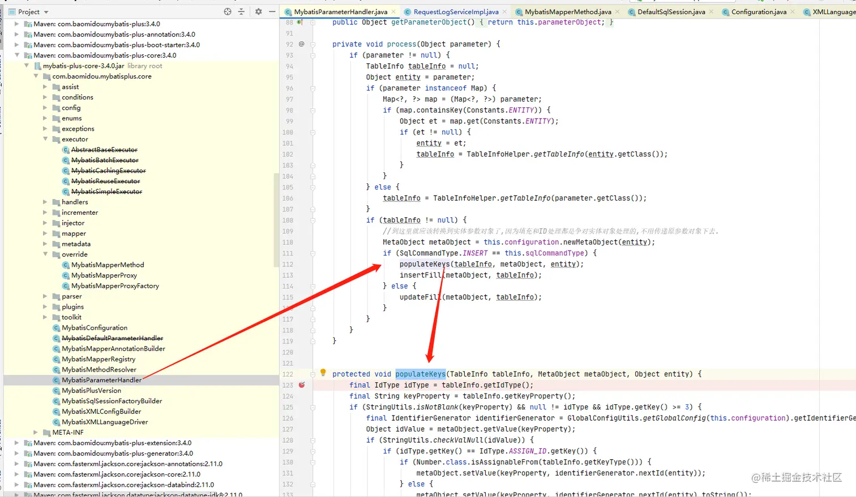Fold the if block at line 128
856x497 pixels.
pos(313,440)
